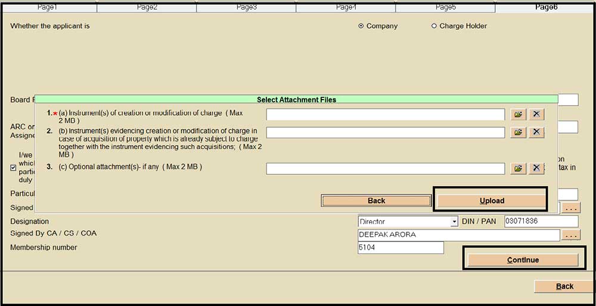Browse file for attachment 1 instrument of charge

pos(518,115)
